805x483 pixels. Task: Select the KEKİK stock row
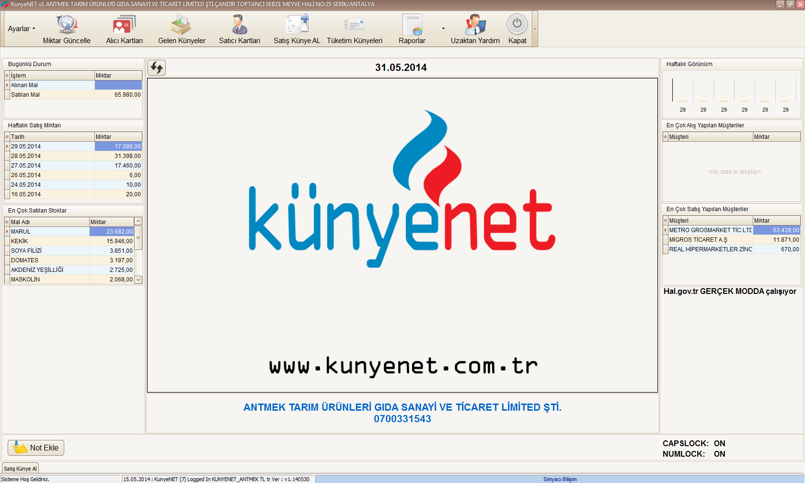(69, 241)
